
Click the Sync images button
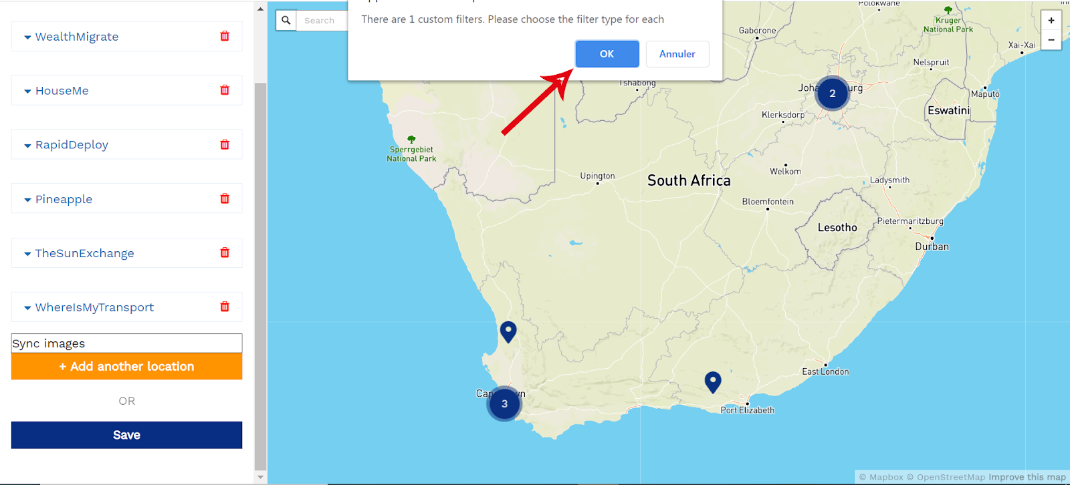[127, 343]
